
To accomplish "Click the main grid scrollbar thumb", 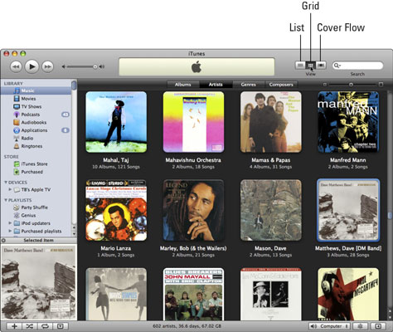I will click(x=390, y=215).
